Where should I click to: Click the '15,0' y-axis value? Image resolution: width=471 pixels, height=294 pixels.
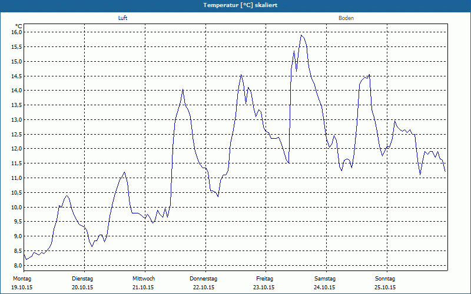[x=17, y=61]
